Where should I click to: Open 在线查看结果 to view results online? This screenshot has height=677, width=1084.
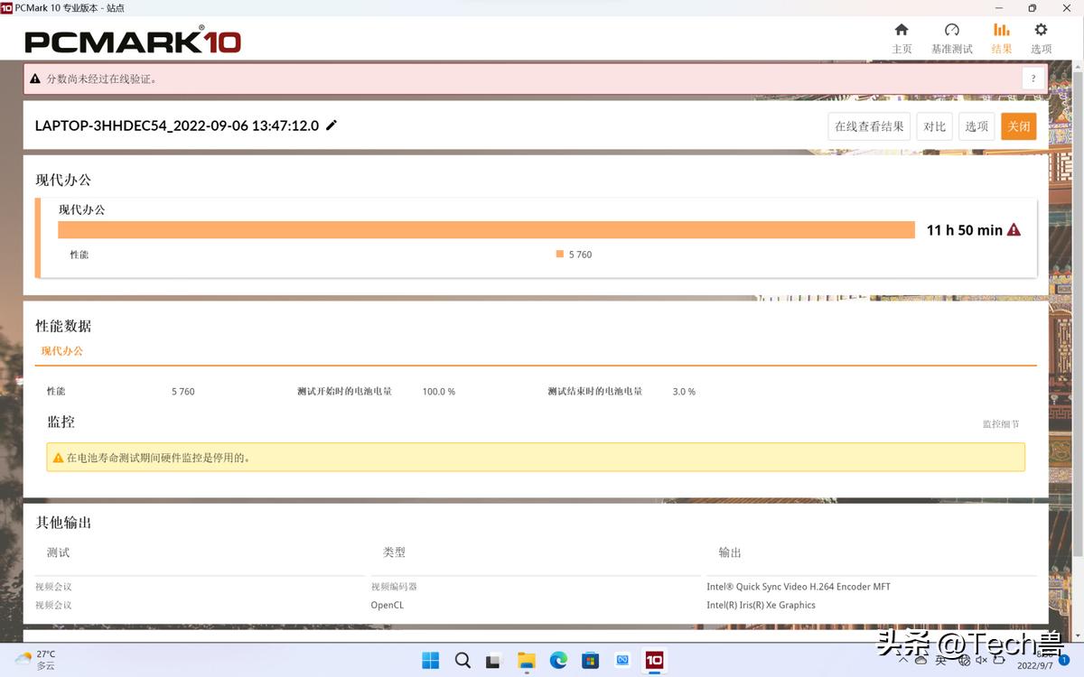point(868,125)
